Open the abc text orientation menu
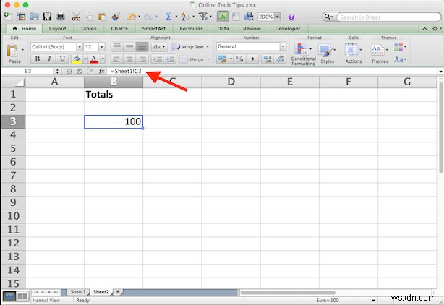This screenshot has height=305, width=444. click(159, 47)
